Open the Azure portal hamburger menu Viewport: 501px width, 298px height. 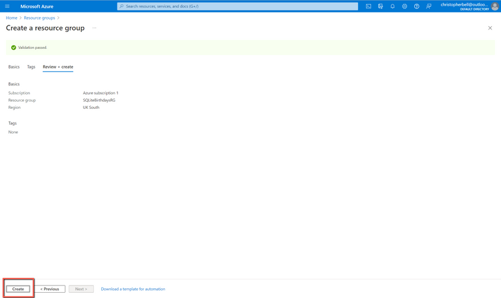tap(7, 7)
